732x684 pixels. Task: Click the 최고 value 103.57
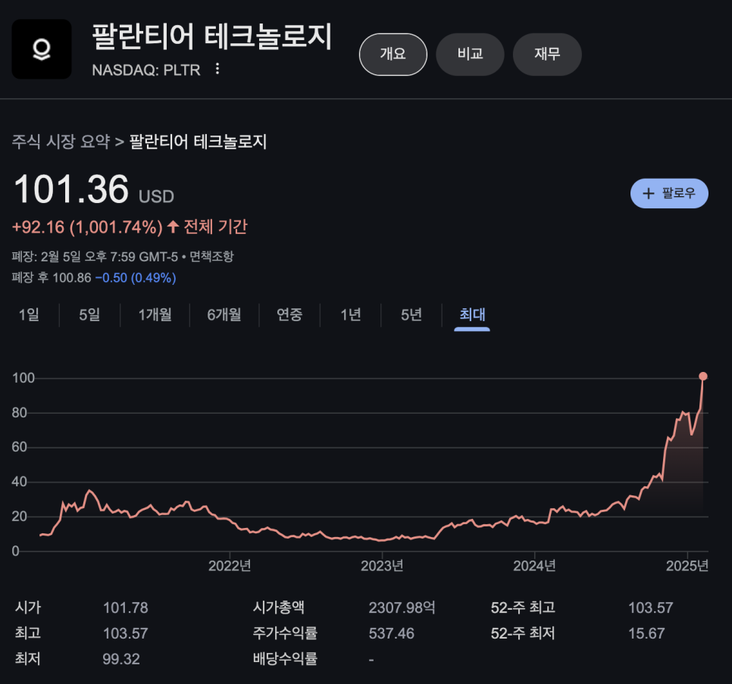[126, 633]
